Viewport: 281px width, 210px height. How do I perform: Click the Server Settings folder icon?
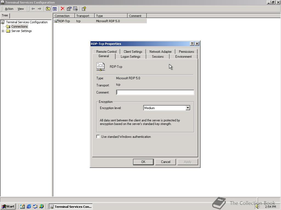click(8, 31)
